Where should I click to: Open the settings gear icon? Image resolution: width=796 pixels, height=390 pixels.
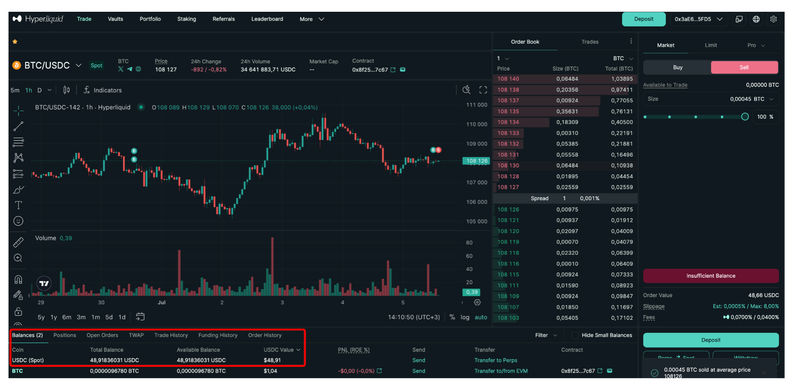click(x=773, y=19)
